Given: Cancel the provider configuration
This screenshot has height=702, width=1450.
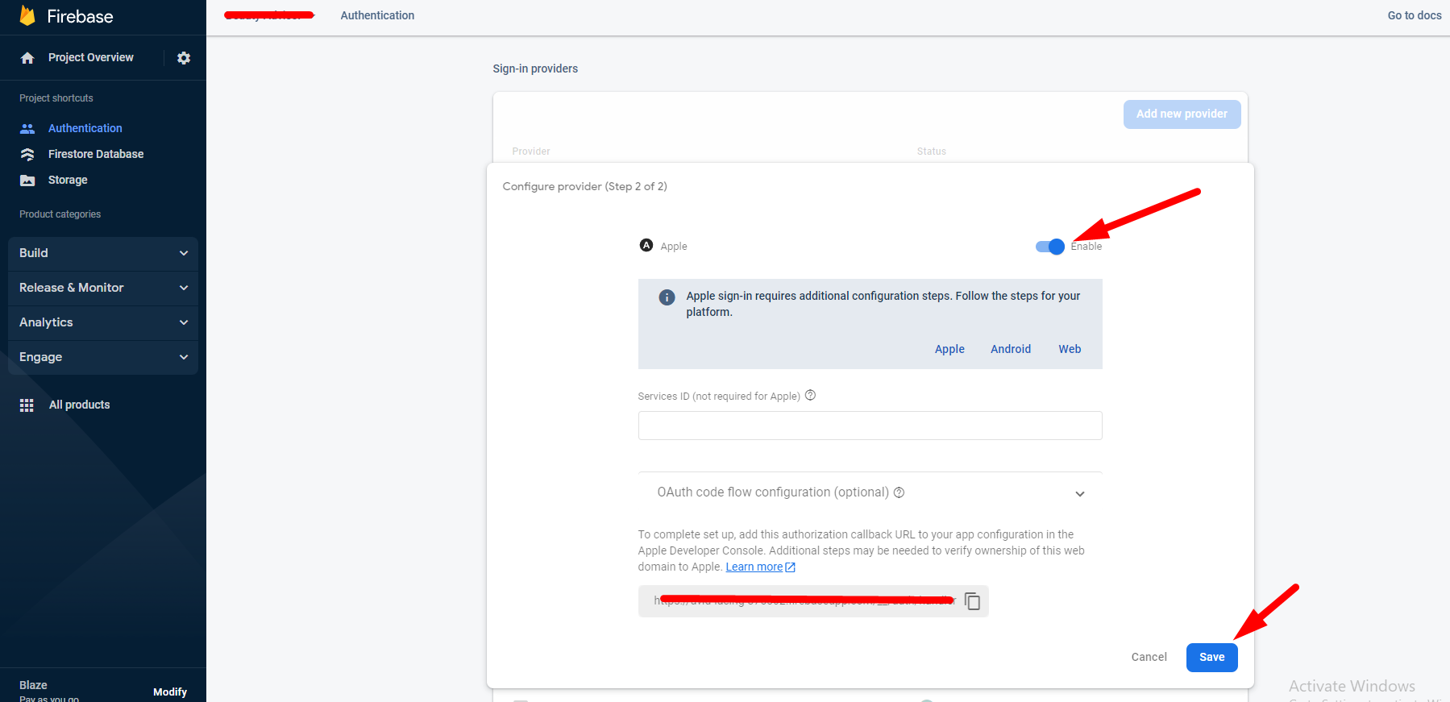Looking at the screenshot, I should (x=1149, y=657).
